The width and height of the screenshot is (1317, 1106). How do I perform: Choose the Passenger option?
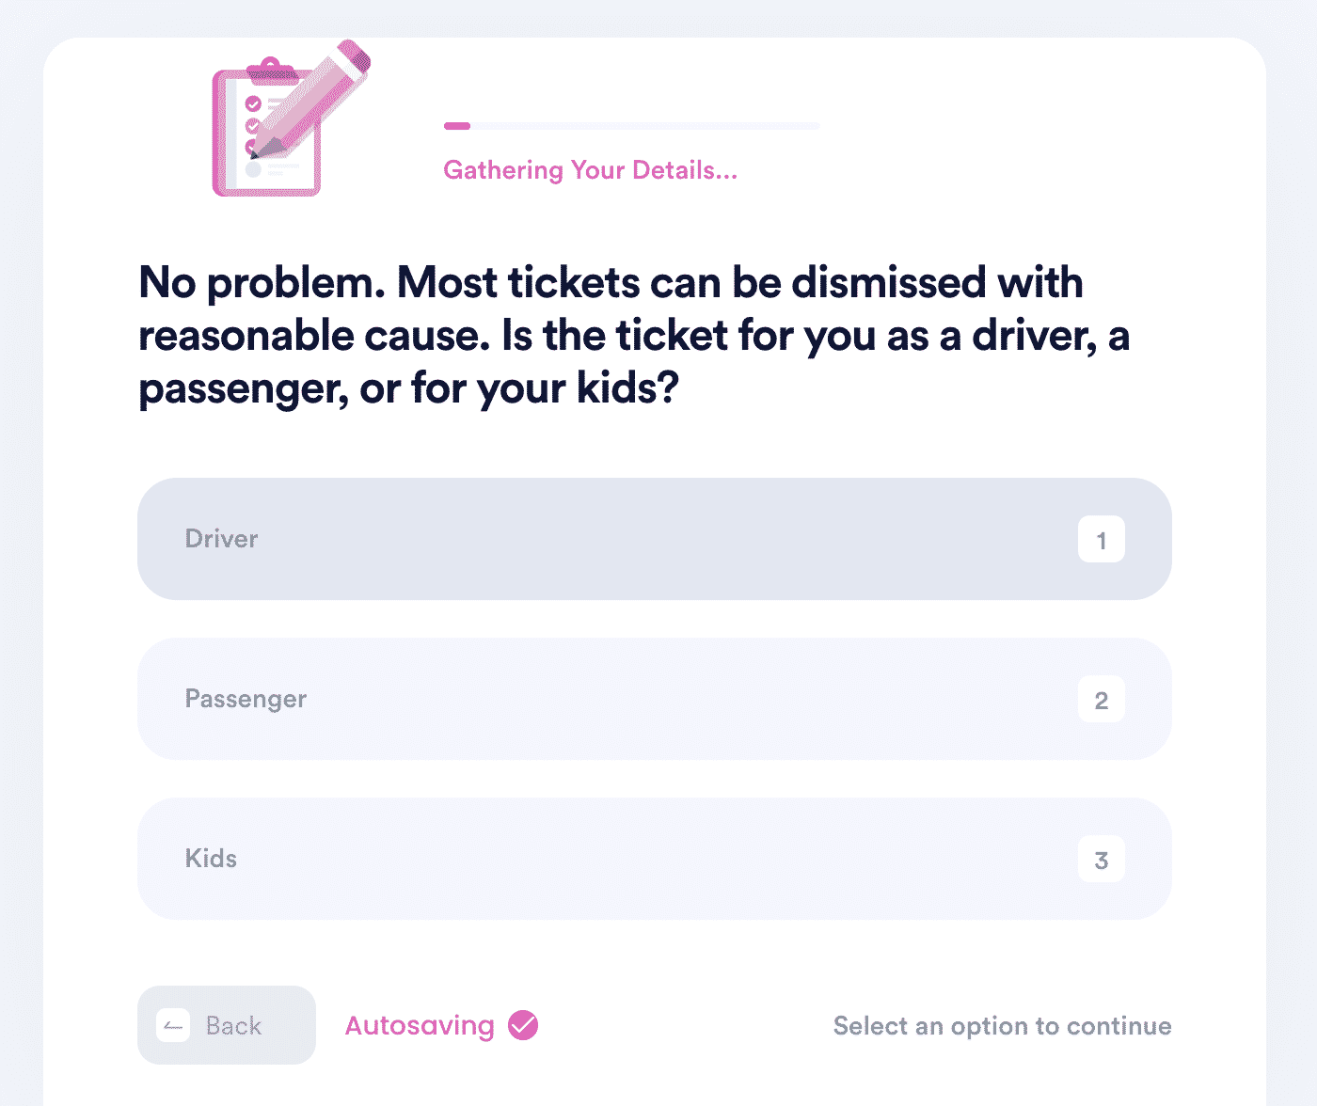point(654,699)
